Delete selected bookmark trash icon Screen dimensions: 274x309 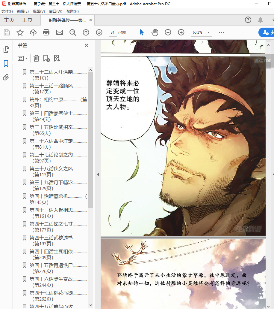pyautogui.click(x=36, y=58)
